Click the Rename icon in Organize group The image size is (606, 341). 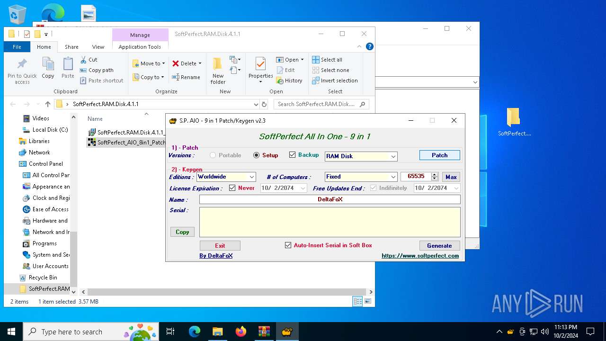coord(176,77)
